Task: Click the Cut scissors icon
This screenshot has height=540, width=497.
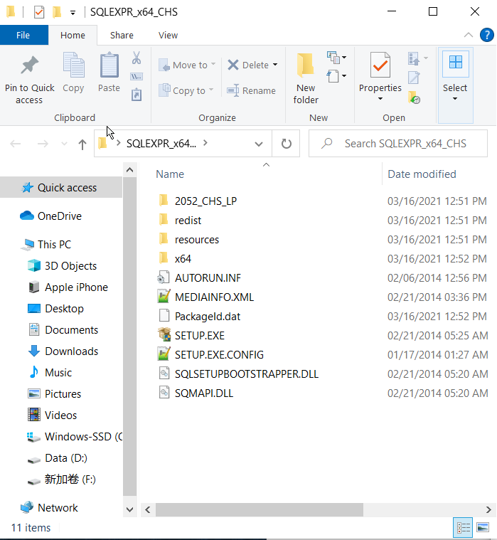Action: (137, 58)
